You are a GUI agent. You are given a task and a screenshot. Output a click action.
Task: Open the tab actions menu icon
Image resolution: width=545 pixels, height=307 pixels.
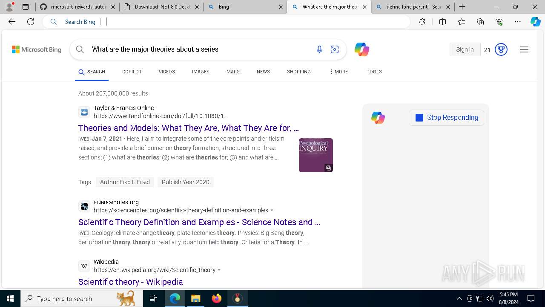pos(26,7)
